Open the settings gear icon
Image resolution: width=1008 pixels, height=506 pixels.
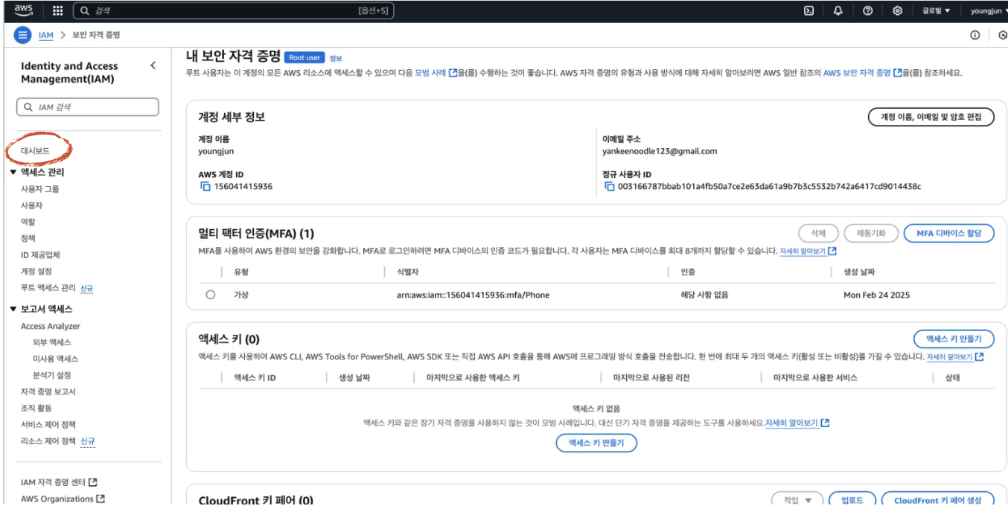tap(898, 11)
